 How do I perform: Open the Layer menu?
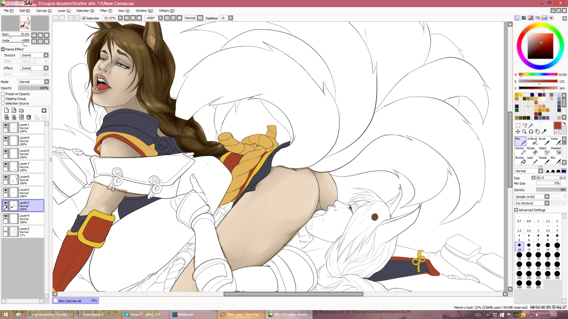(x=64, y=11)
